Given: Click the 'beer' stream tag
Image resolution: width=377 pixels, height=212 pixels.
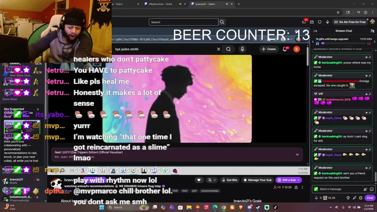Looking at the screenshot, I should pos(185,191).
